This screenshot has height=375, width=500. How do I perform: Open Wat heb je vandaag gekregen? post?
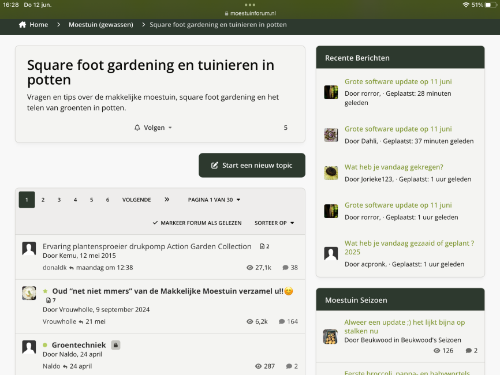(x=394, y=167)
